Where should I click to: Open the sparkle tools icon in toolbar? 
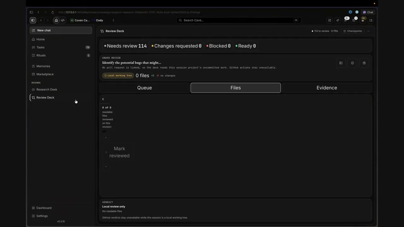(x=338, y=20)
